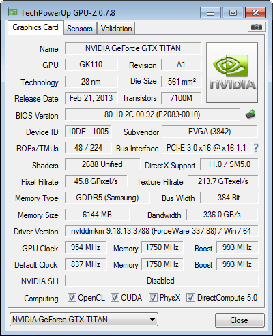The height and width of the screenshot is (336, 273).
Task: Click the BIOS save chip icon
Action: 250,114
